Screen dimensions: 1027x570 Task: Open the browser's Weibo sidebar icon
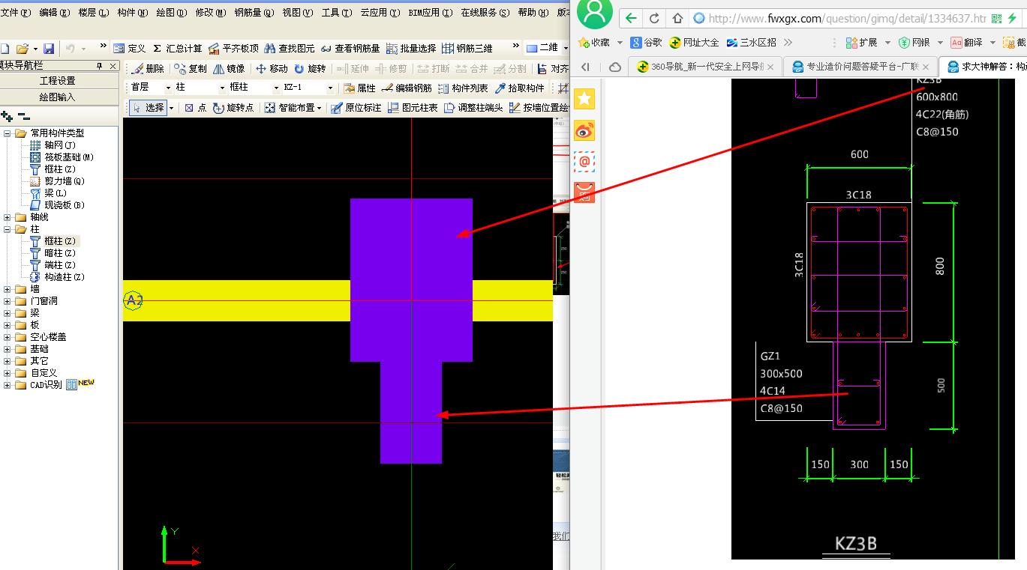(x=584, y=131)
